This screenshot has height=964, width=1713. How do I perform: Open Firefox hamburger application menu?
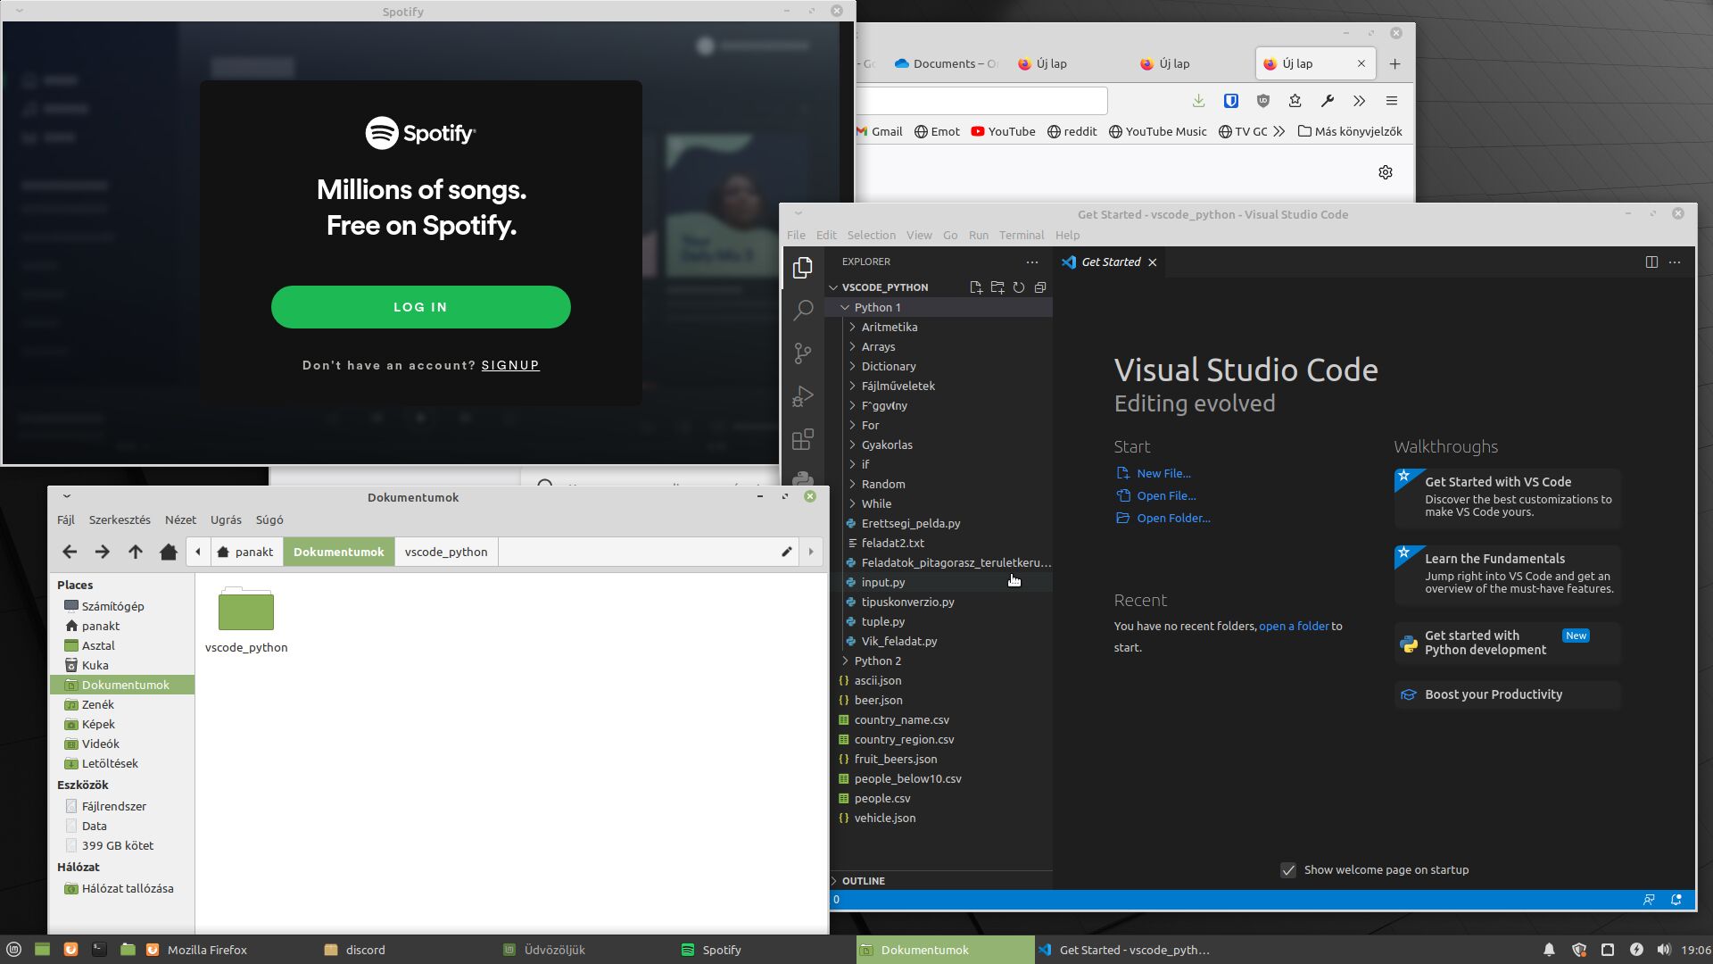1392,101
